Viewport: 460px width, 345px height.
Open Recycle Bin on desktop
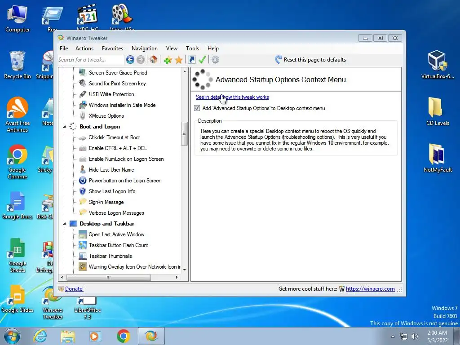[x=18, y=65]
